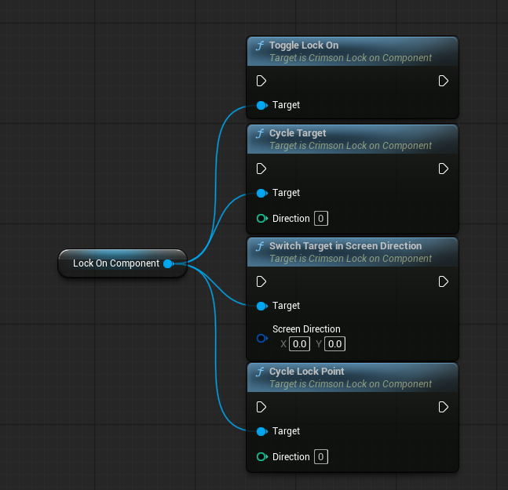Viewport: 508px width, 490px height.
Task: Edit Screen Direction Y value field
Action: coord(334,344)
